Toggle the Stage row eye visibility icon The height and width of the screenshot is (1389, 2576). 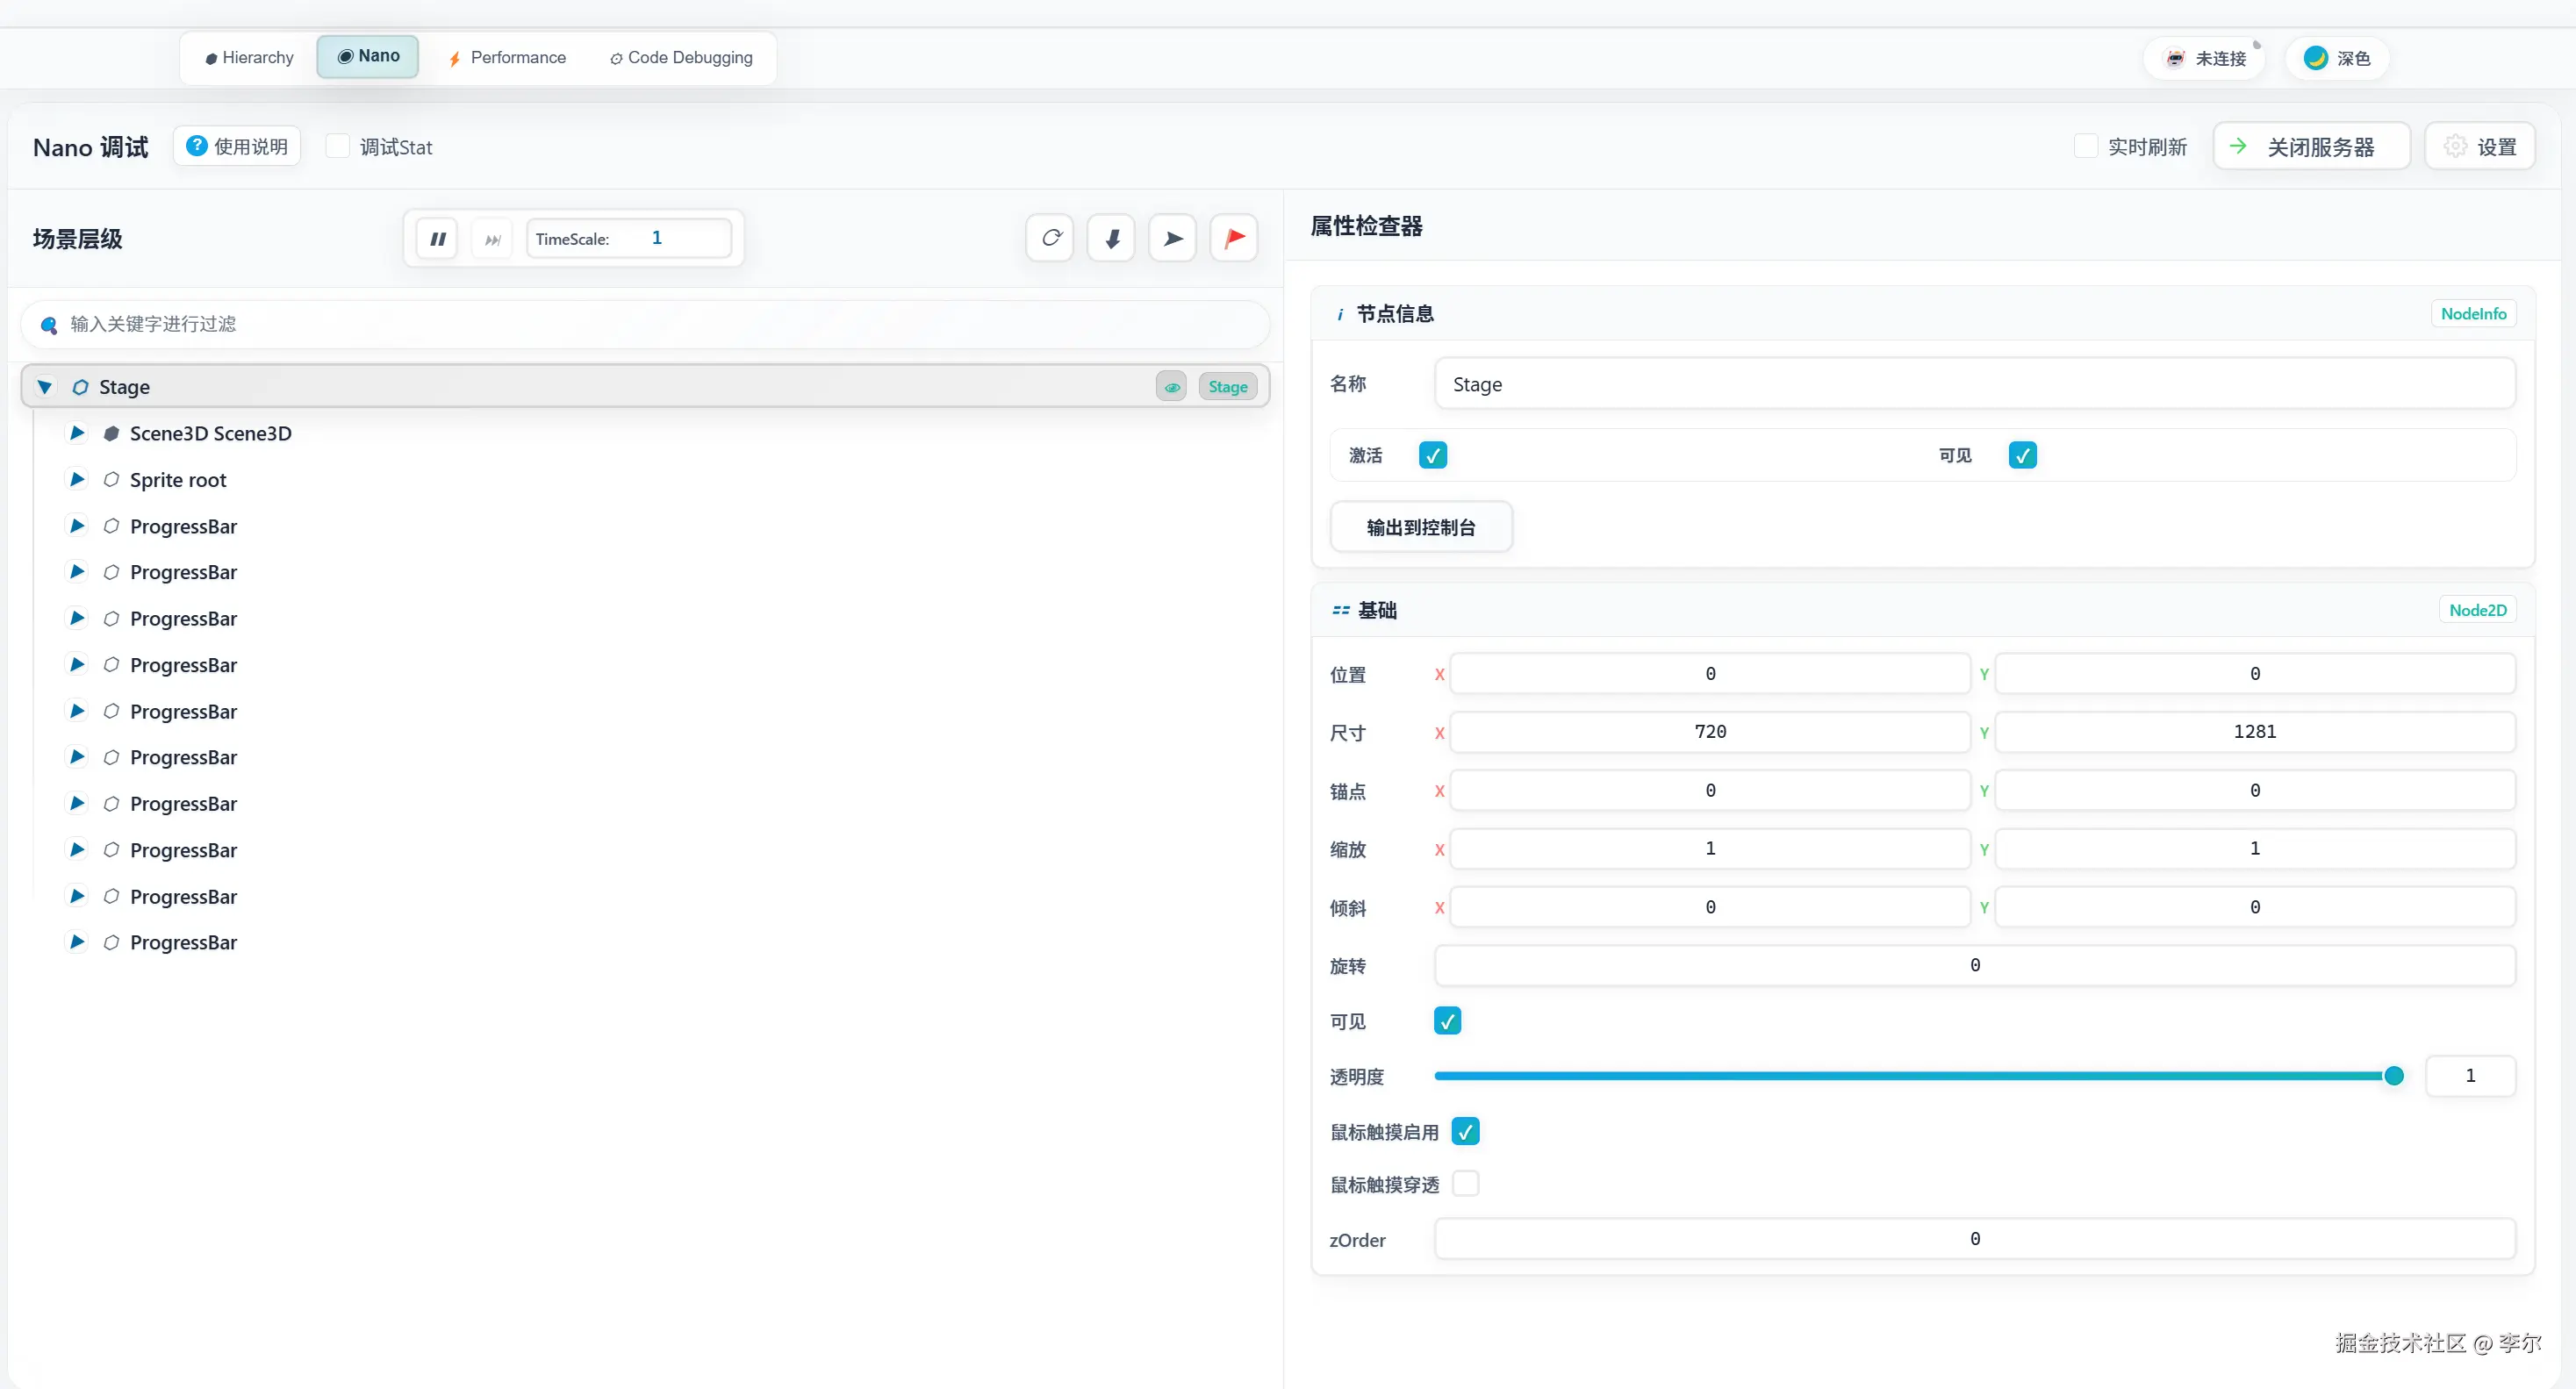click(x=1171, y=387)
